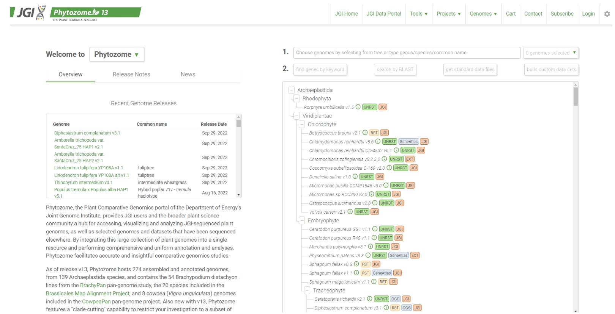Click get standard data files button
615x314 pixels.
pos(470,69)
